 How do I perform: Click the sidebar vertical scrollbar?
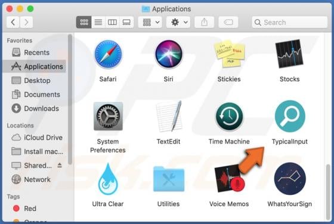pyautogui.click(x=70, y=99)
